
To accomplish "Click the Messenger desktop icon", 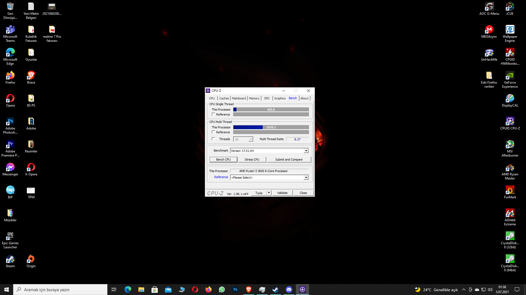I will coord(10,169).
